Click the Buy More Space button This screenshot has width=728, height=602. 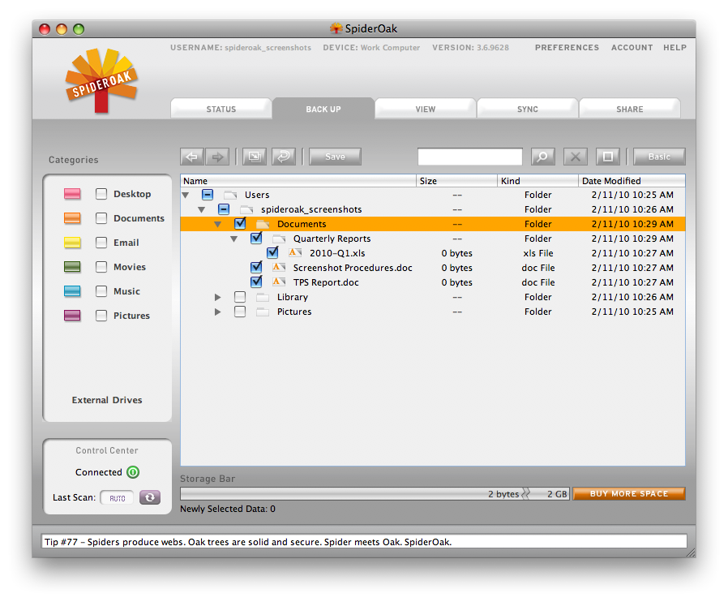pos(629,493)
